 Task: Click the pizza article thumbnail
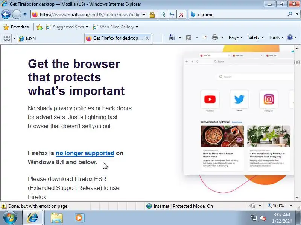[222, 136]
